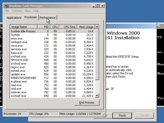Select the WINDOWS2000-KB9 process row
This screenshot has width=164, height=123.
(x=53, y=78)
